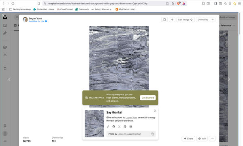The width and height of the screenshot is (243, 146).
Task: Open Setup Wix.com bookmark
Action: click(102, 9)
